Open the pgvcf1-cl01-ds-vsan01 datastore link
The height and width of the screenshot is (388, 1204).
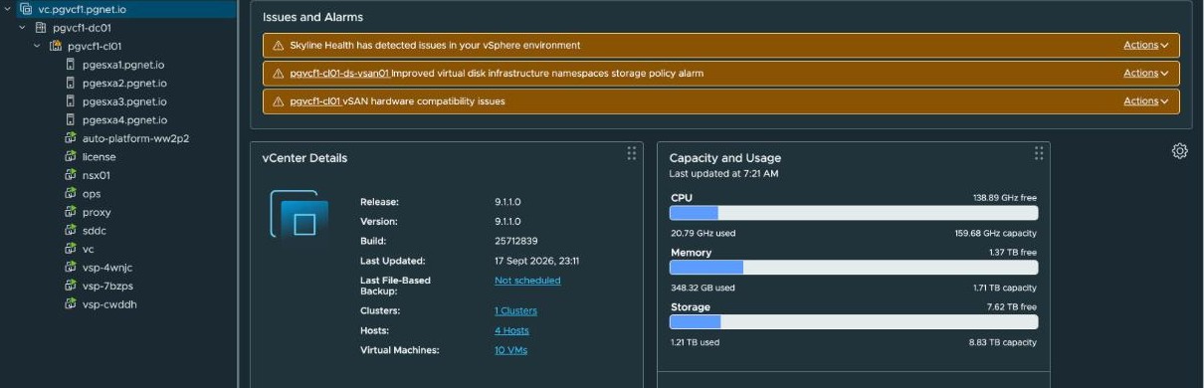pos(339,74)
